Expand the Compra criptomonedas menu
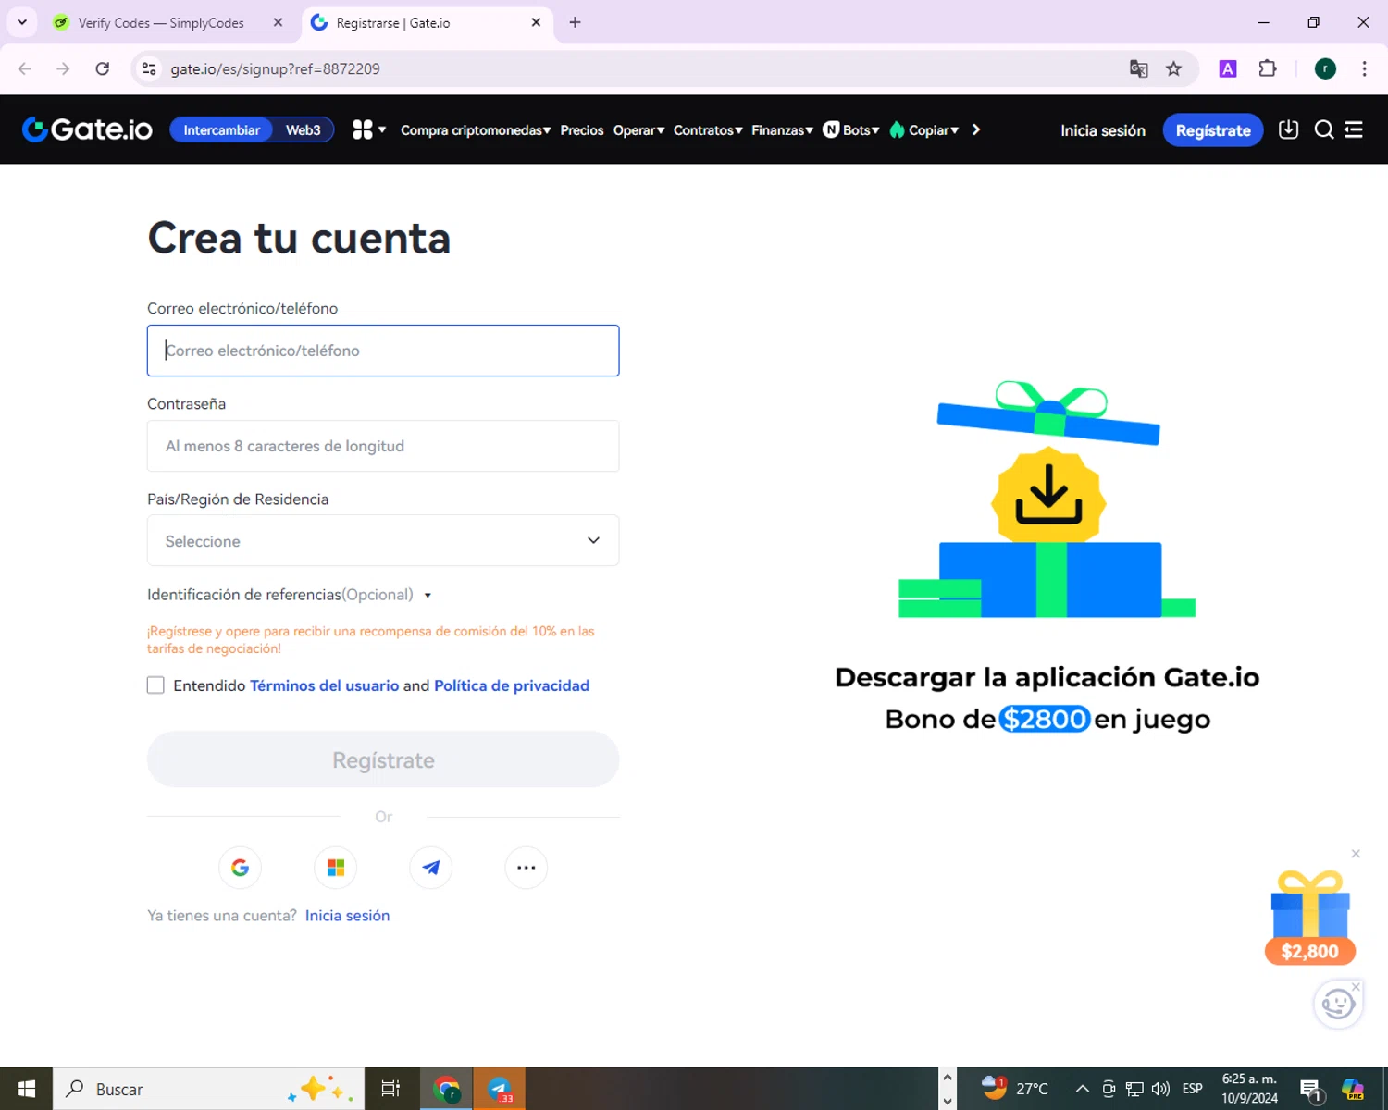The width and height of the screenshot is (1388, 1110). click(476, 130)
